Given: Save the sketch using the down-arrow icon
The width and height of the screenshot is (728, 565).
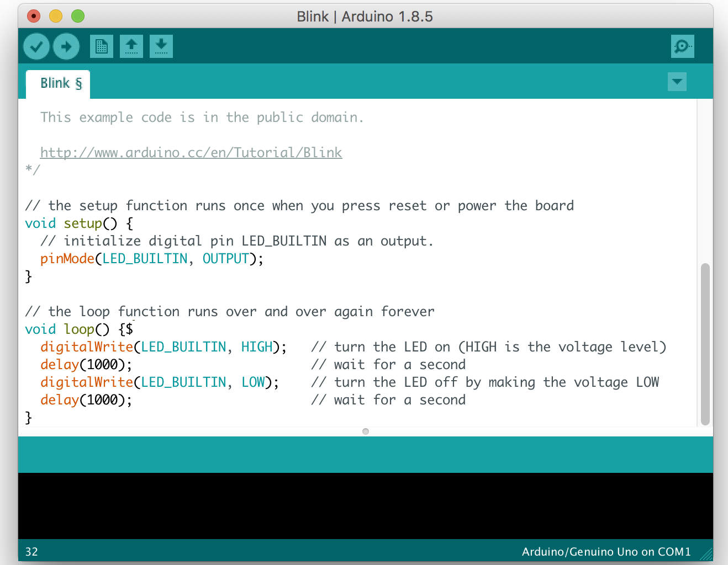Looking at the screenshot, I should pos(161,46).
